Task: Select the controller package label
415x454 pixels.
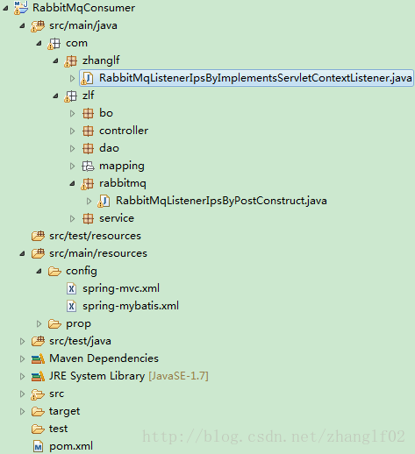Action: [x=124, y=131]
